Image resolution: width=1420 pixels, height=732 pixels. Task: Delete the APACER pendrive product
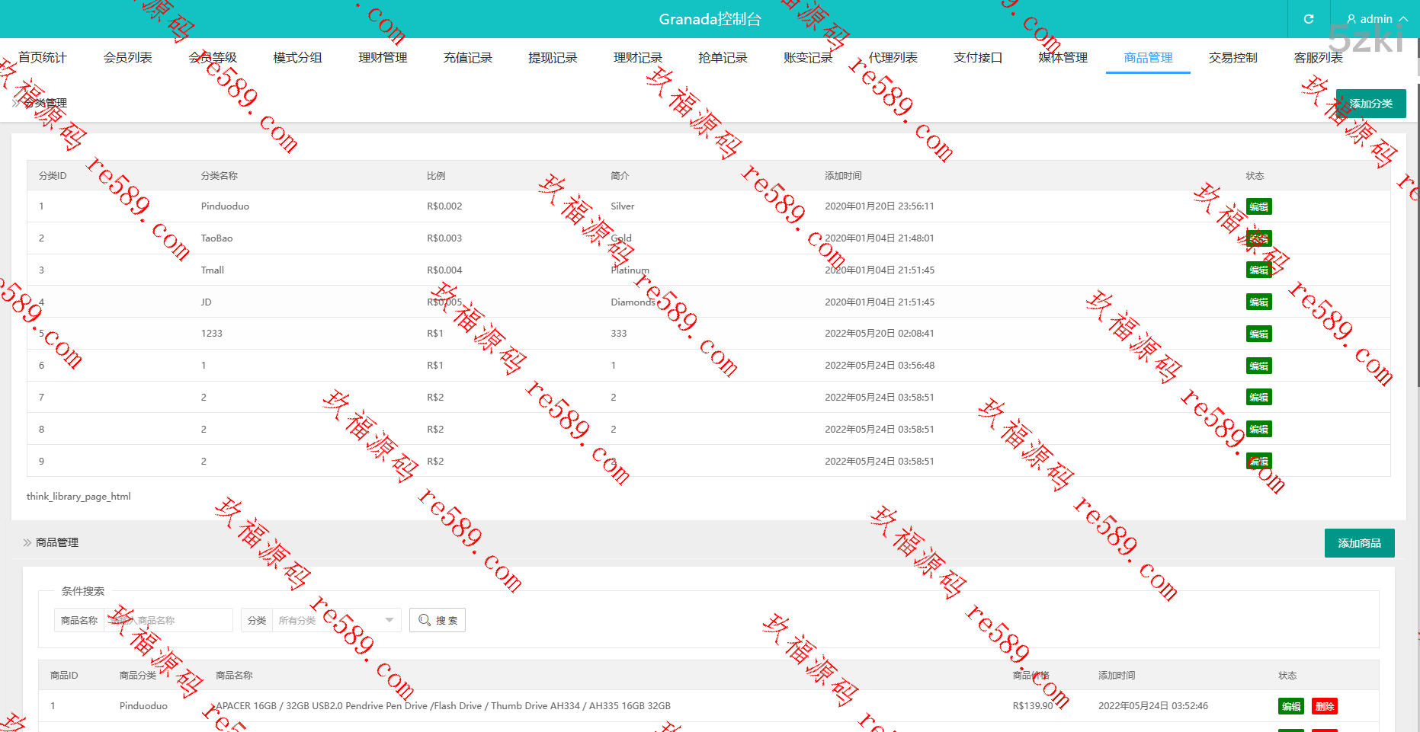[x=1324, y=706]
